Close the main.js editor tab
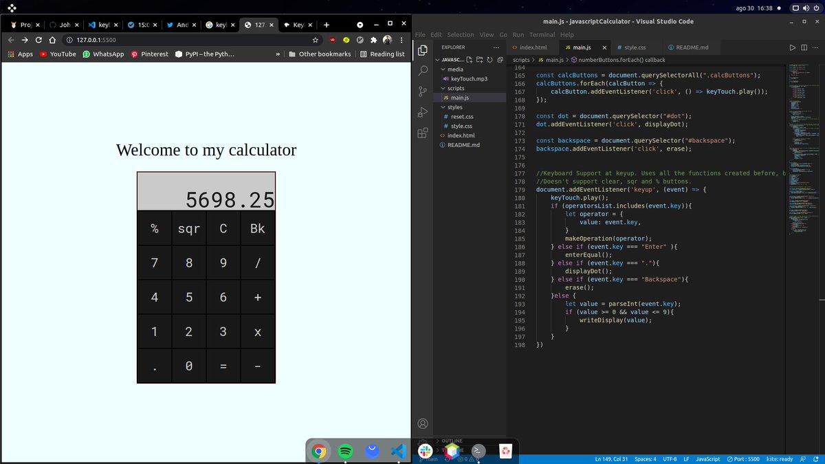 [x=604, y=47]
